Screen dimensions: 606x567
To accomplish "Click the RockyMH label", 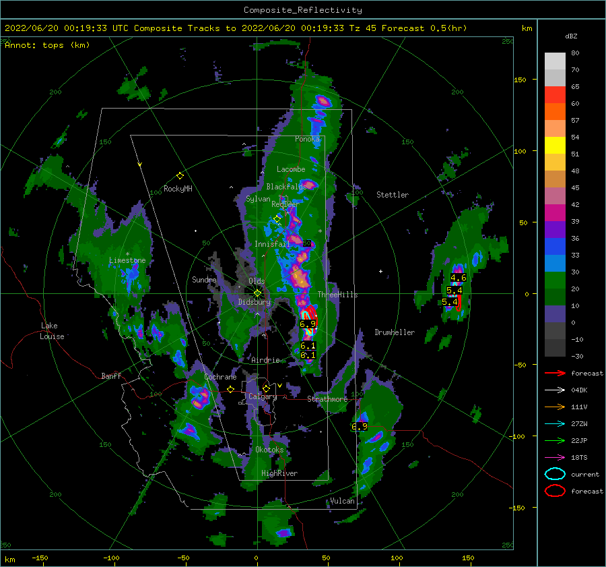I will click(178, 189).
